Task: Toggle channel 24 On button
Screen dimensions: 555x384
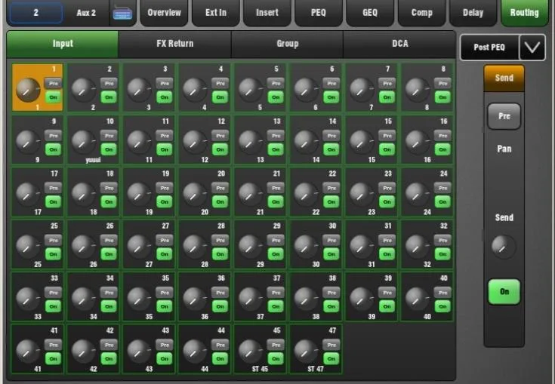Action: [x=442, y=202]
